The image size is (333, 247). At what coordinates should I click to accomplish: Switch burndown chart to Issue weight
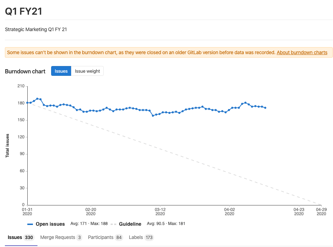click(87, 71)
